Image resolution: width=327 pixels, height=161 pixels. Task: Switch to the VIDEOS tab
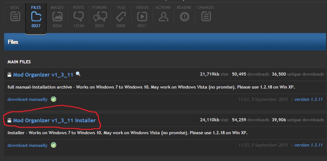coord(142,17)
